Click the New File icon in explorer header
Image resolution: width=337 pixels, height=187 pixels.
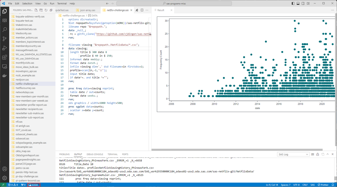click(36, 10)
